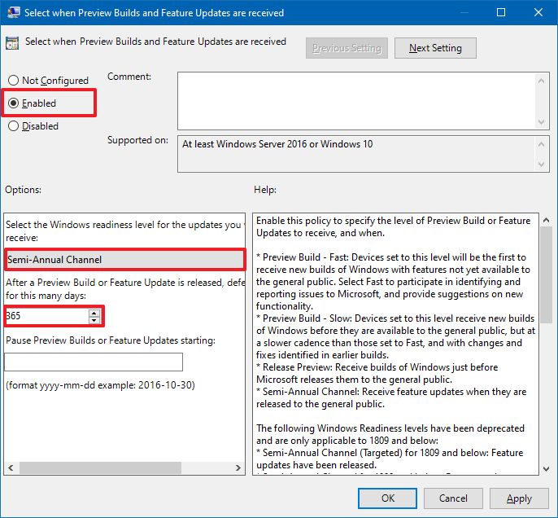
Task: Click the '* Preview Build - Fast' help paragraph
Action: point(393,282)
